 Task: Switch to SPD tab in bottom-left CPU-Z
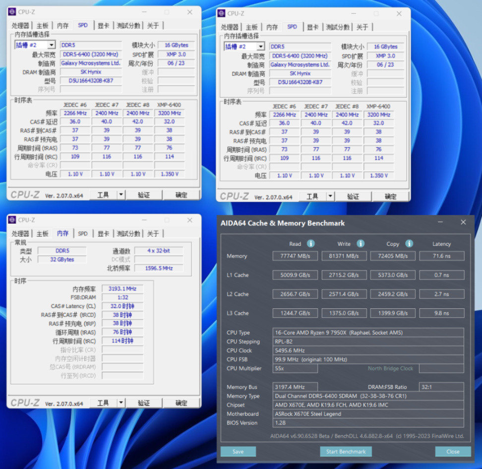(x=83, y=234)
